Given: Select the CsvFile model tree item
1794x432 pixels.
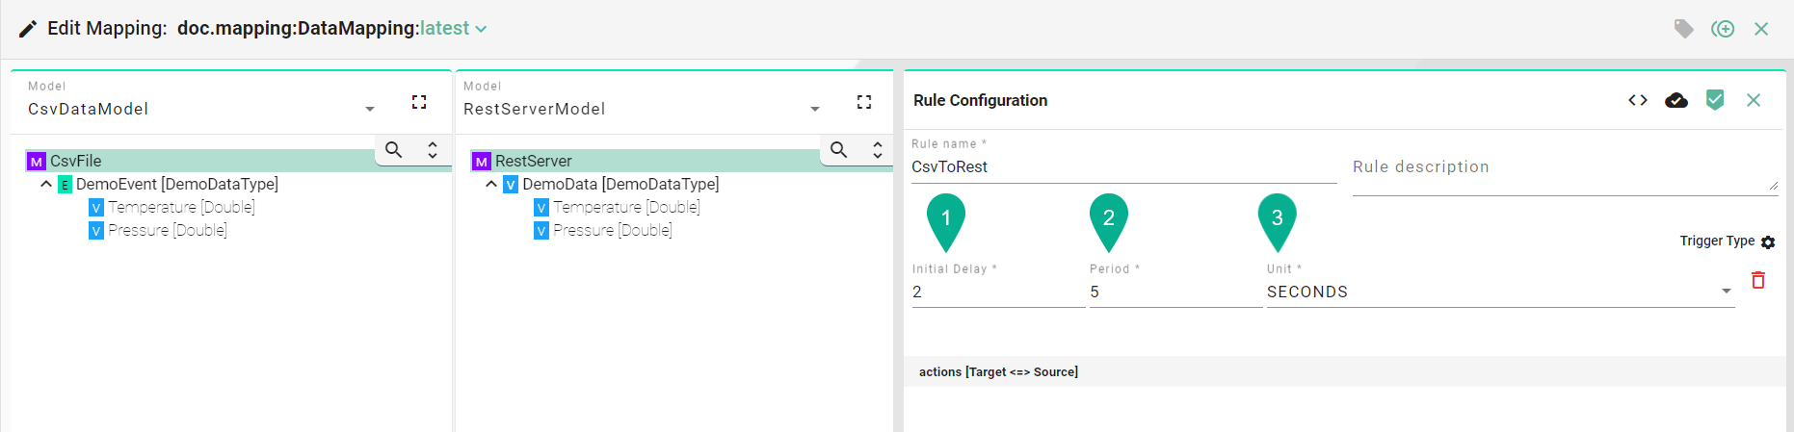Looking at the screenshot, I should click(75, 161).
